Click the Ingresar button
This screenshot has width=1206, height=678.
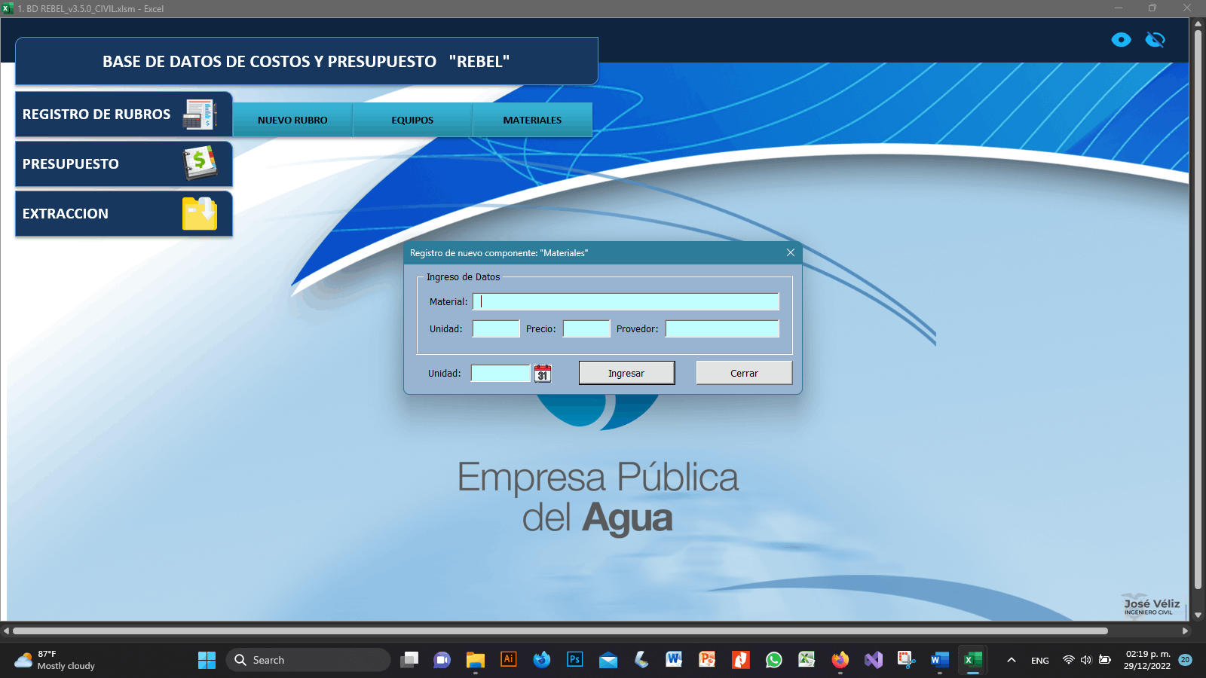pos(626,373)
